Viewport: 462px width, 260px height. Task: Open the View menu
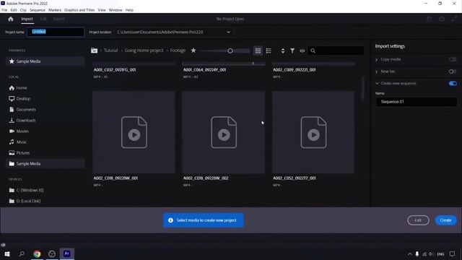(x=102, y=10)
